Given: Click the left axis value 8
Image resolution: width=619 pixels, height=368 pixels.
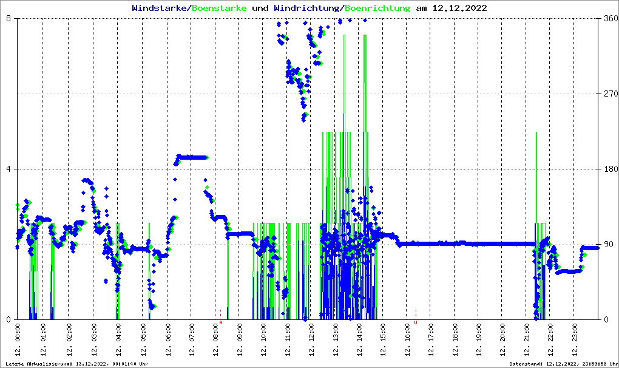Looking at the screenshot, I should tap(7, 19).
